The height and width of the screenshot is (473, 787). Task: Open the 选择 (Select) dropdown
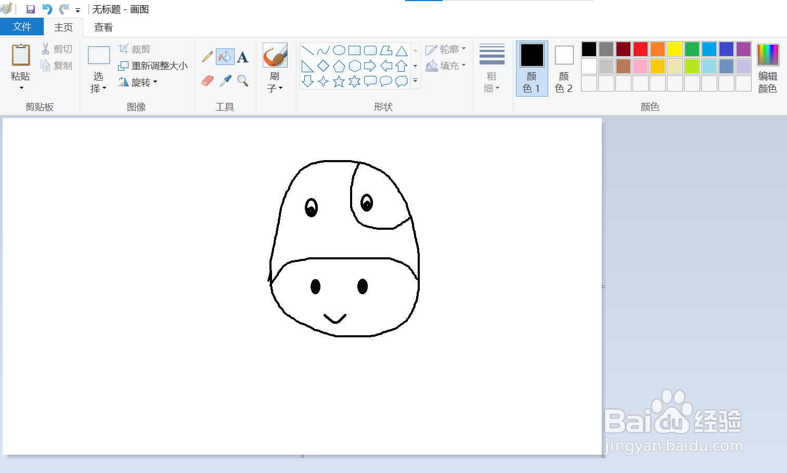(x=98, y=82)
